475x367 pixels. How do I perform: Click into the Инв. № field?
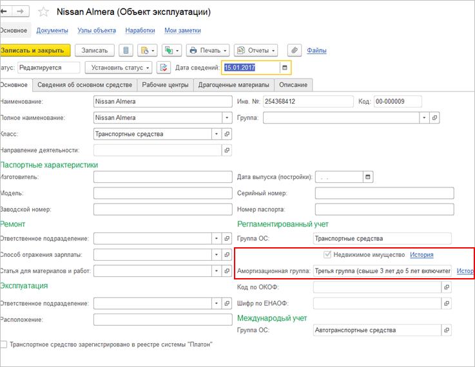pos(308,101)
